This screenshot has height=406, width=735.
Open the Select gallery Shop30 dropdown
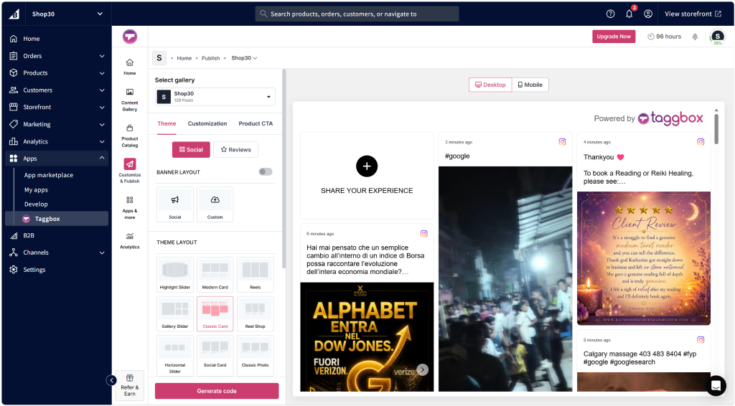[215, 97]
